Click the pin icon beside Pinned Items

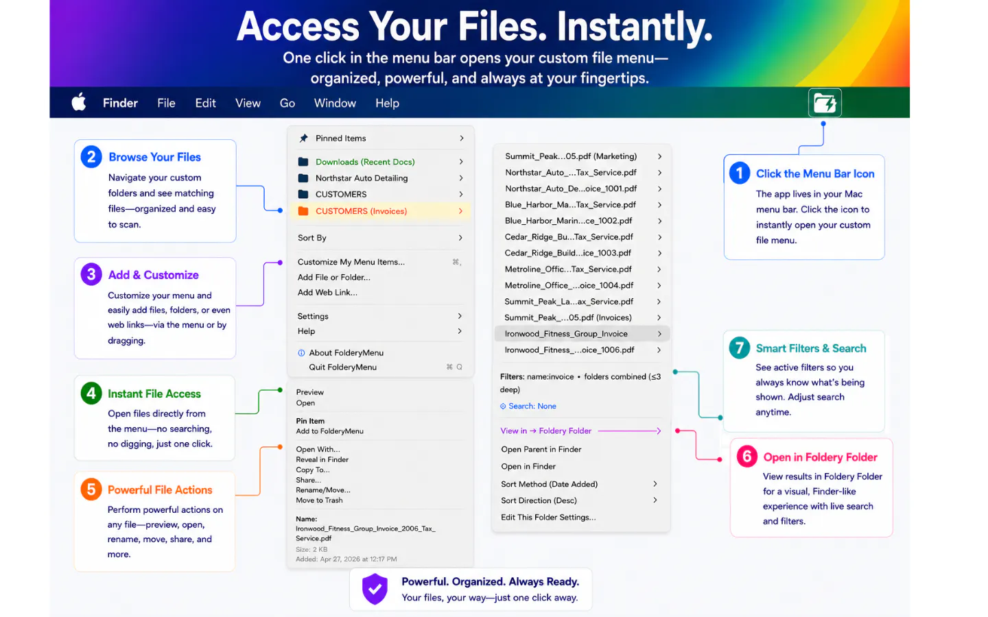(x=303, y=138)
